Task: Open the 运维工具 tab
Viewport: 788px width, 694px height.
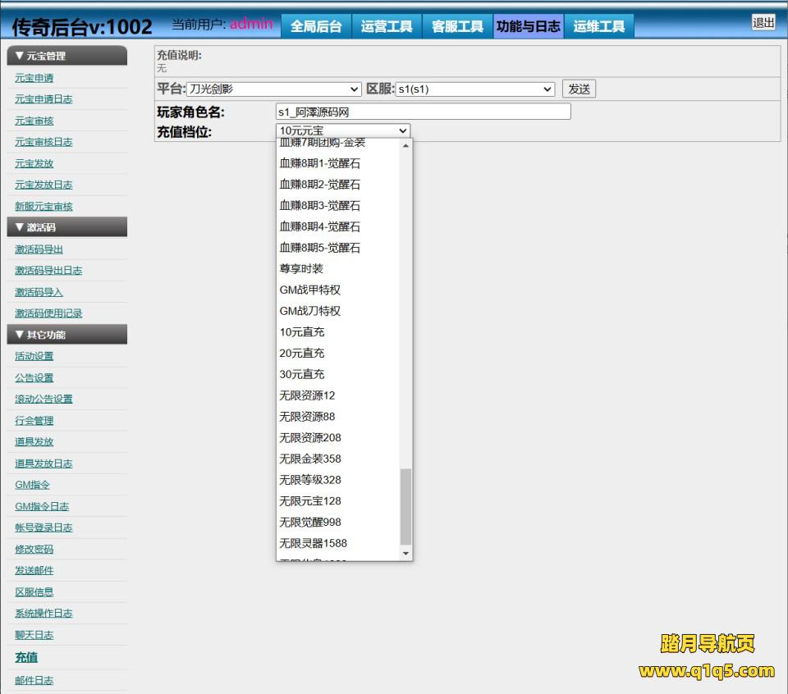Action: coord(598,26)
